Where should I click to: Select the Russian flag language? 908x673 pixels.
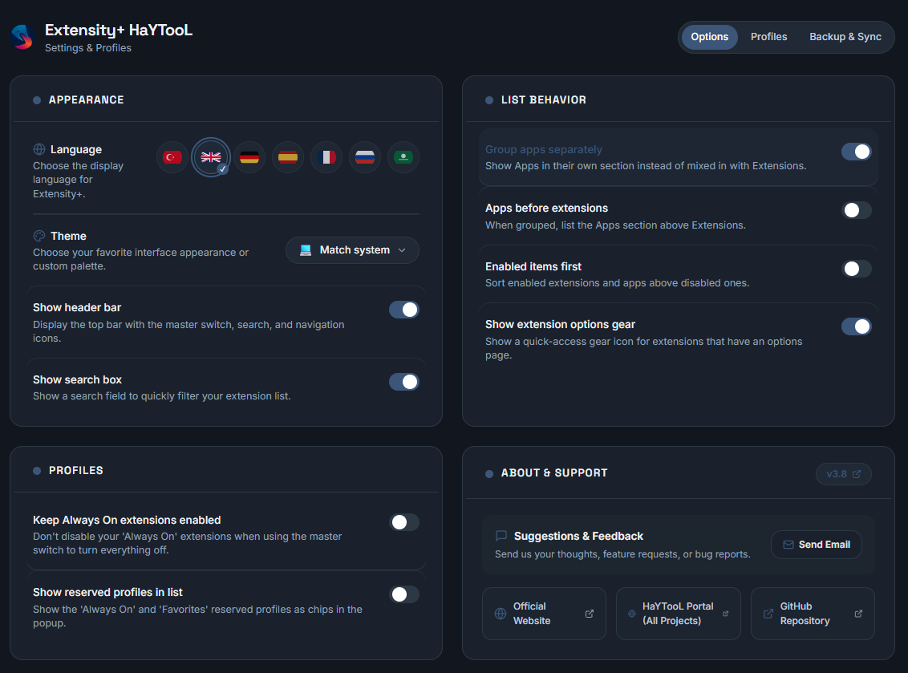[x=365, y=157]
